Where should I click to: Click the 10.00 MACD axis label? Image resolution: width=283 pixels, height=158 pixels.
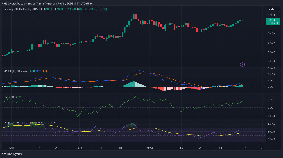point(272,74)
